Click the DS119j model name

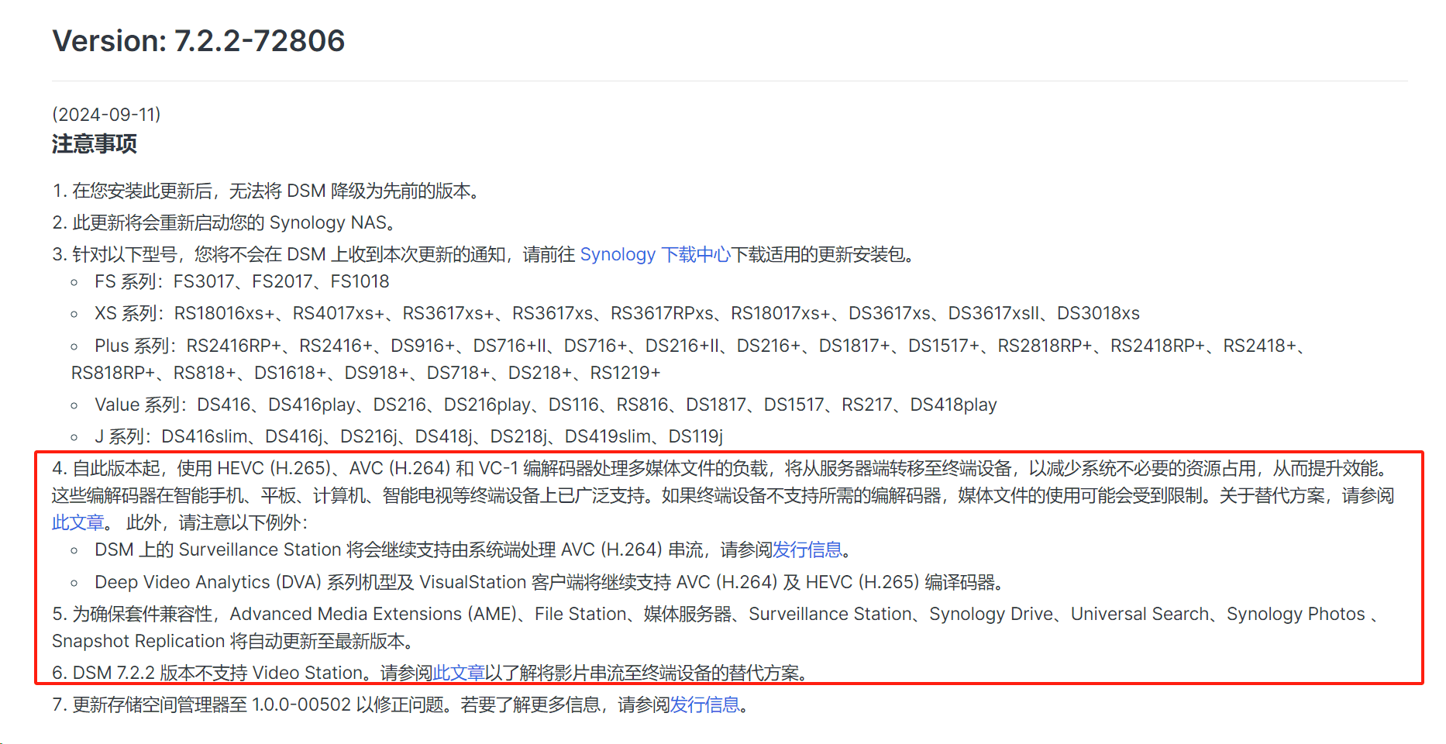[695, 436]
